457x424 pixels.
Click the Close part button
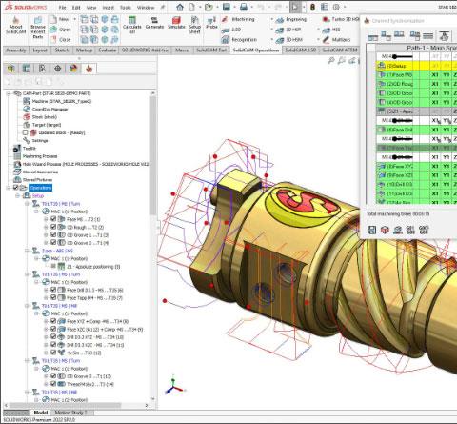click(x=61, y=40)
